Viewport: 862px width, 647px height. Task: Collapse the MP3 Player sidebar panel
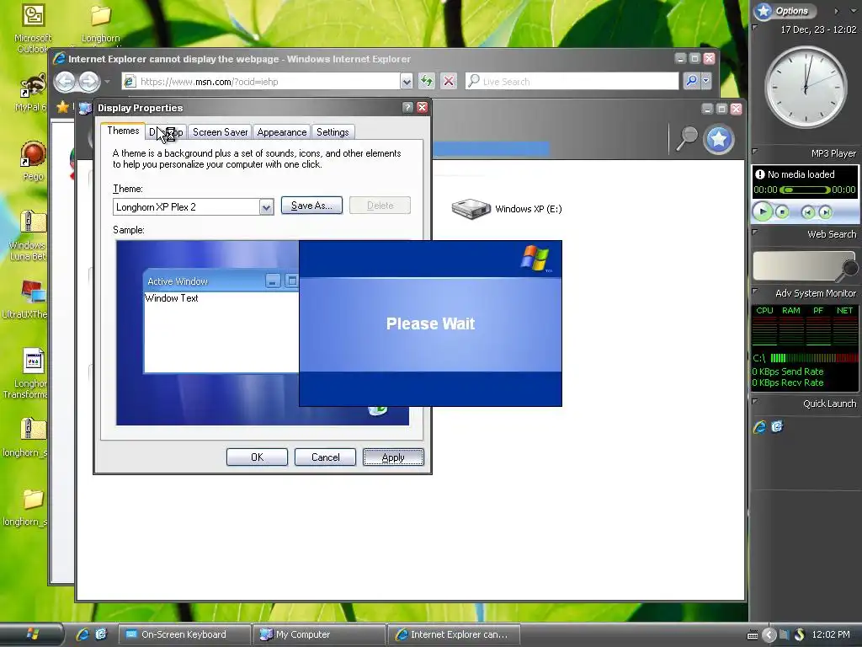click(755, 152)
